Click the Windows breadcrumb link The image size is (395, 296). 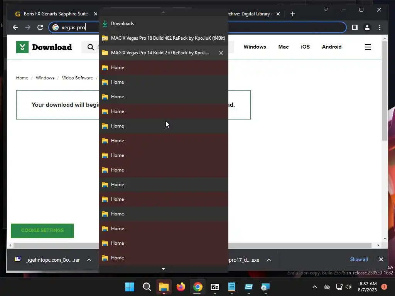pyautogui.click(x=45, y=78)
